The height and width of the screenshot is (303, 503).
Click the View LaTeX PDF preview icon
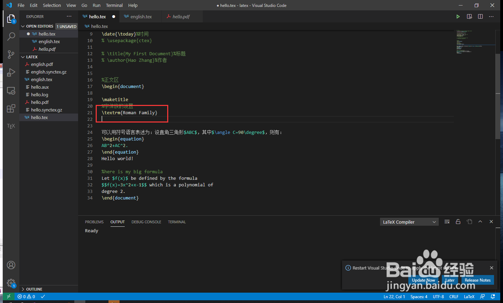pos(469,17)
